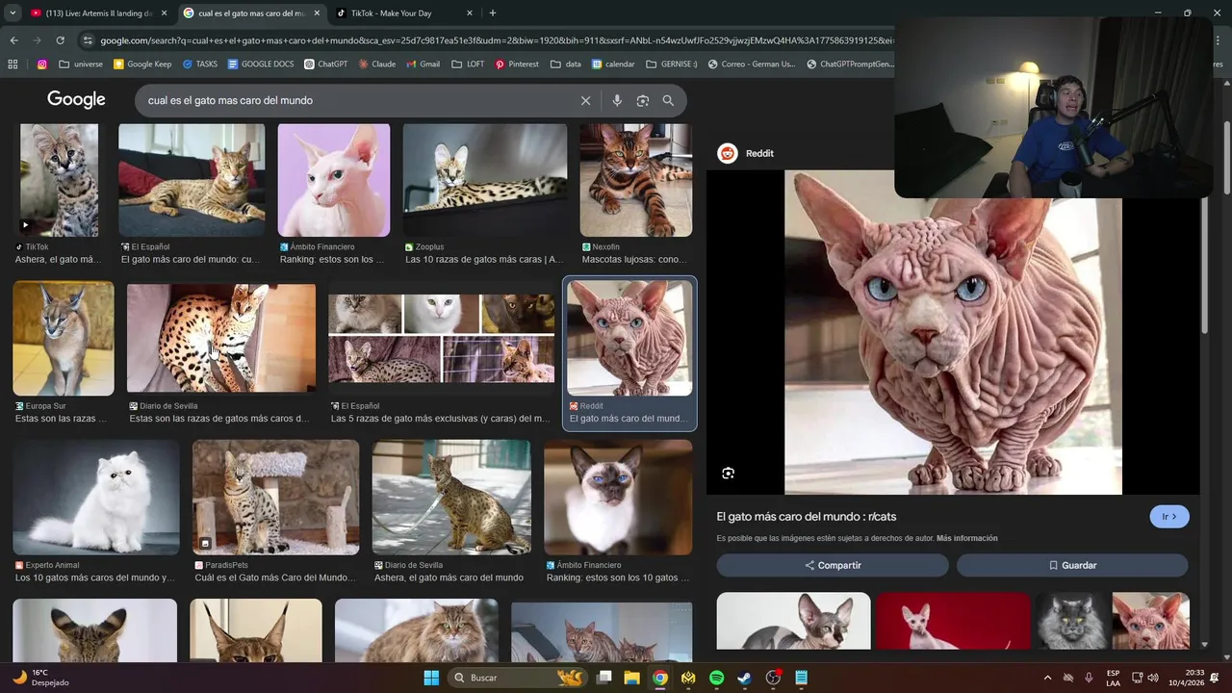Show hidden system tray icons
Image resolution: width=1232 pixels, height=693 pixels.
click(x=1047, y=678)
